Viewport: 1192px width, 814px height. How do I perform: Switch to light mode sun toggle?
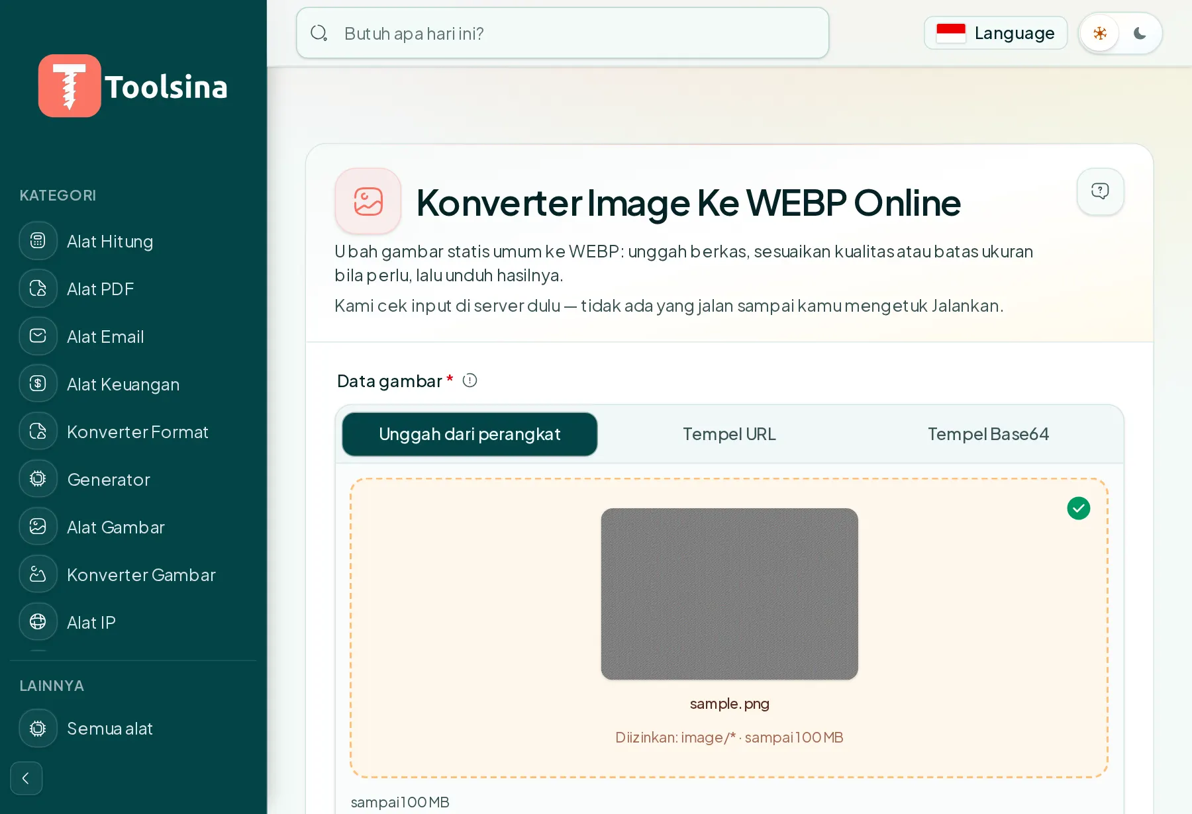(1100, 33)
